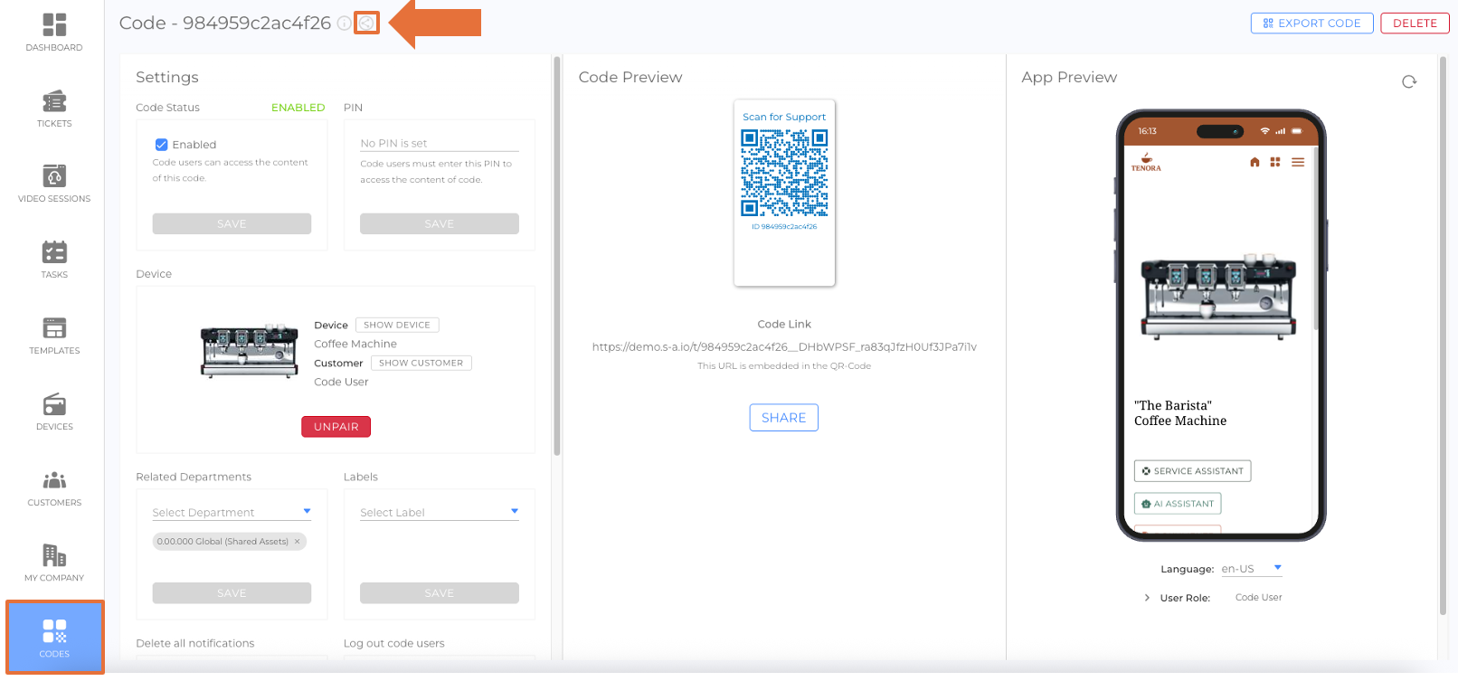The height and width of the screenshot is (681, 1458).
Task: Click the PIN input field
Action: [x=439, y=143]
